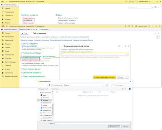Open Отчеты администратора link
Screen dimensions: 162x130
(x=29, y=46)
